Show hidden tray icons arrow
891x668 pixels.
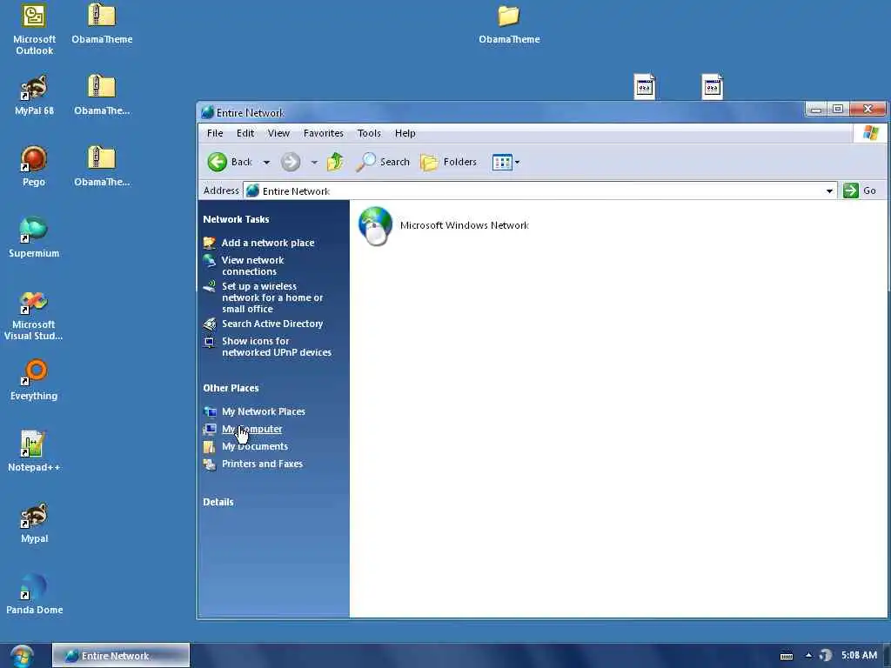[x=808, y=656]
